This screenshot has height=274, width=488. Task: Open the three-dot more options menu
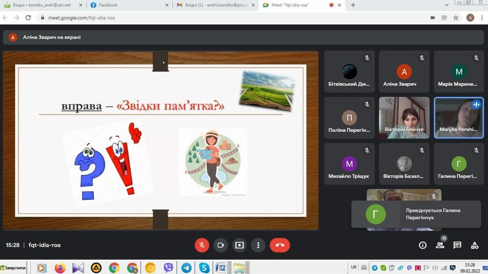258,245
